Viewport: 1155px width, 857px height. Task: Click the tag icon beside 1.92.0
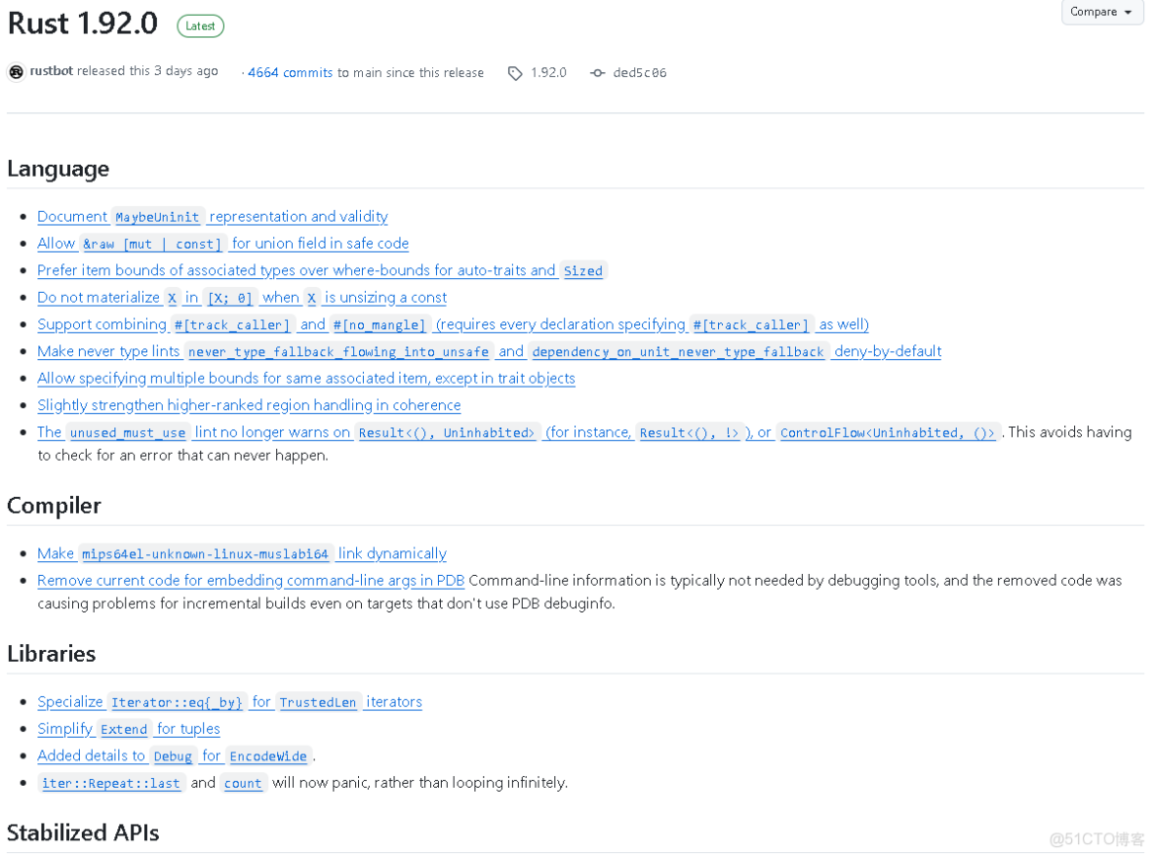(514, 72)
